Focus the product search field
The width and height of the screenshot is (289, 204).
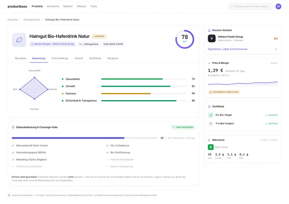click(251, 6)
